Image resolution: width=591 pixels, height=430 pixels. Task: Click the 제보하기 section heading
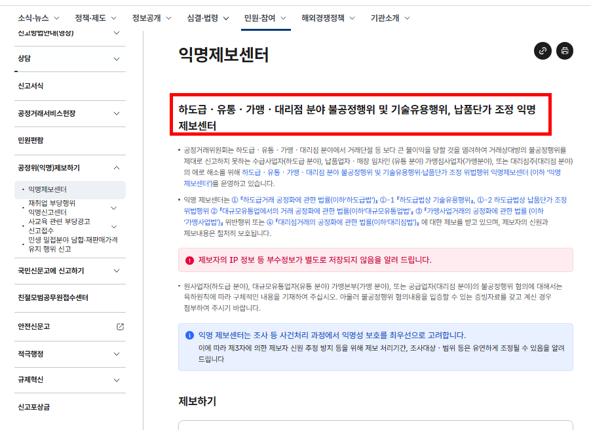[197, 401]
